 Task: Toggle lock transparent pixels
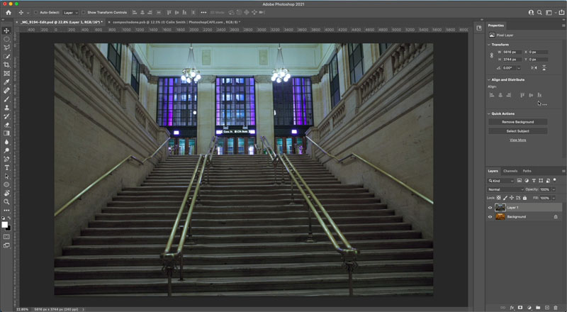(499, 198)
